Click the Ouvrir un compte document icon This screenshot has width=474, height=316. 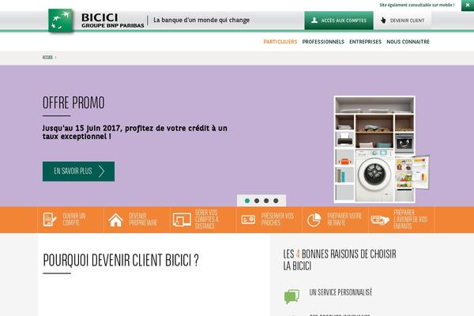pyautogui.click(x=50, y=220)
